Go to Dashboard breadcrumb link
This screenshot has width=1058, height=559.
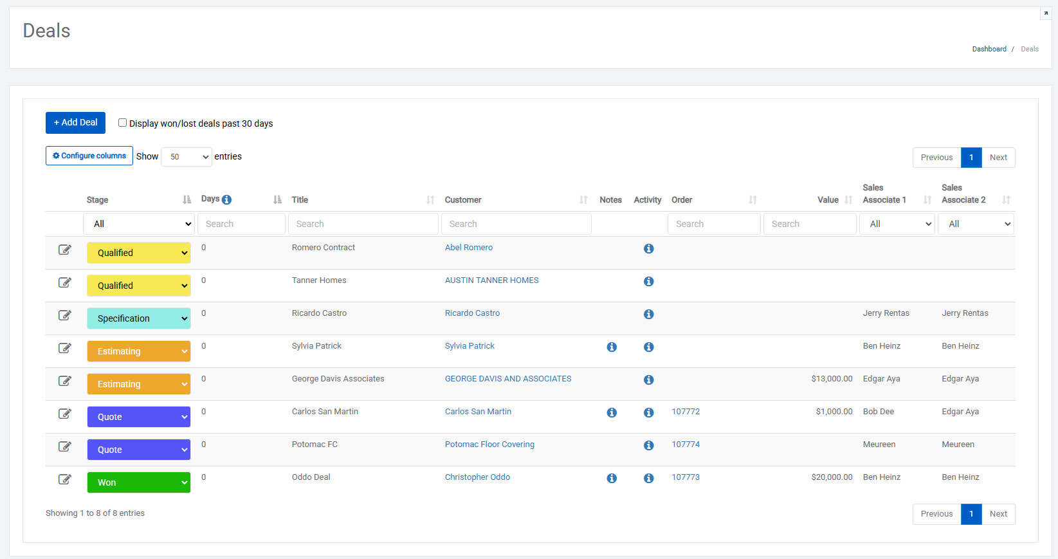click(989, 49)
